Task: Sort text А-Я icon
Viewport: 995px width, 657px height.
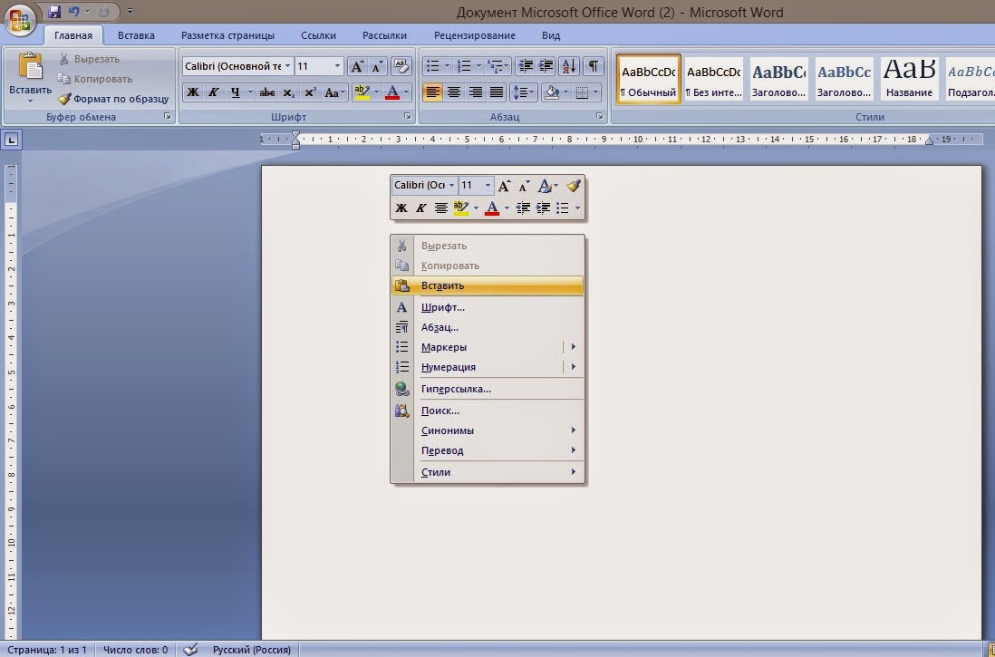Action: tap(569, 66)
